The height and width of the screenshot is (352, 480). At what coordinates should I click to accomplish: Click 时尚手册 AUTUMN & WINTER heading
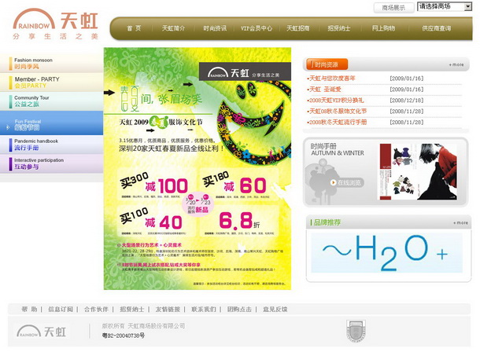click(338, 150)
